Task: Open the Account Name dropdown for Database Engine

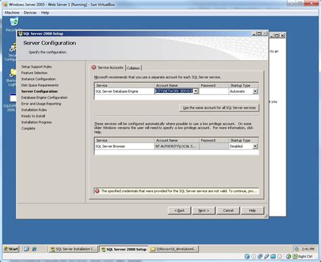Action: 196,91
